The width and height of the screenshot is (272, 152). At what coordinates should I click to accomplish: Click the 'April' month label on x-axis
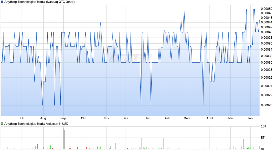[209, 118]
